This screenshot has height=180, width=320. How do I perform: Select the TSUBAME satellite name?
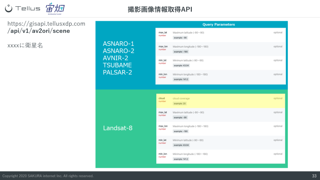(x=117, y=65)
